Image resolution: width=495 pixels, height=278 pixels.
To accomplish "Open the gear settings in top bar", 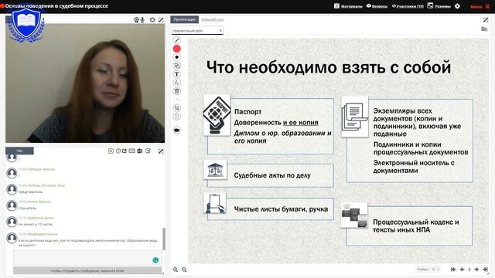I will click(457, 6).
